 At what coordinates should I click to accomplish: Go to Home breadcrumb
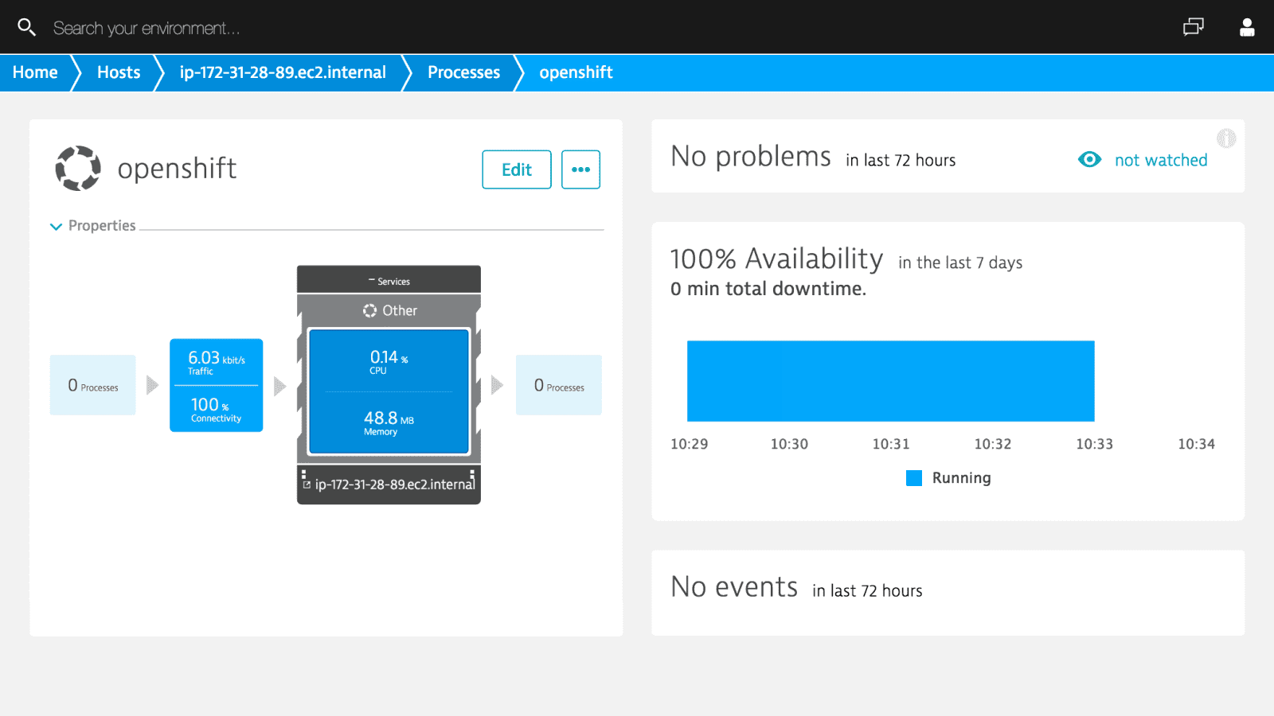35,72
